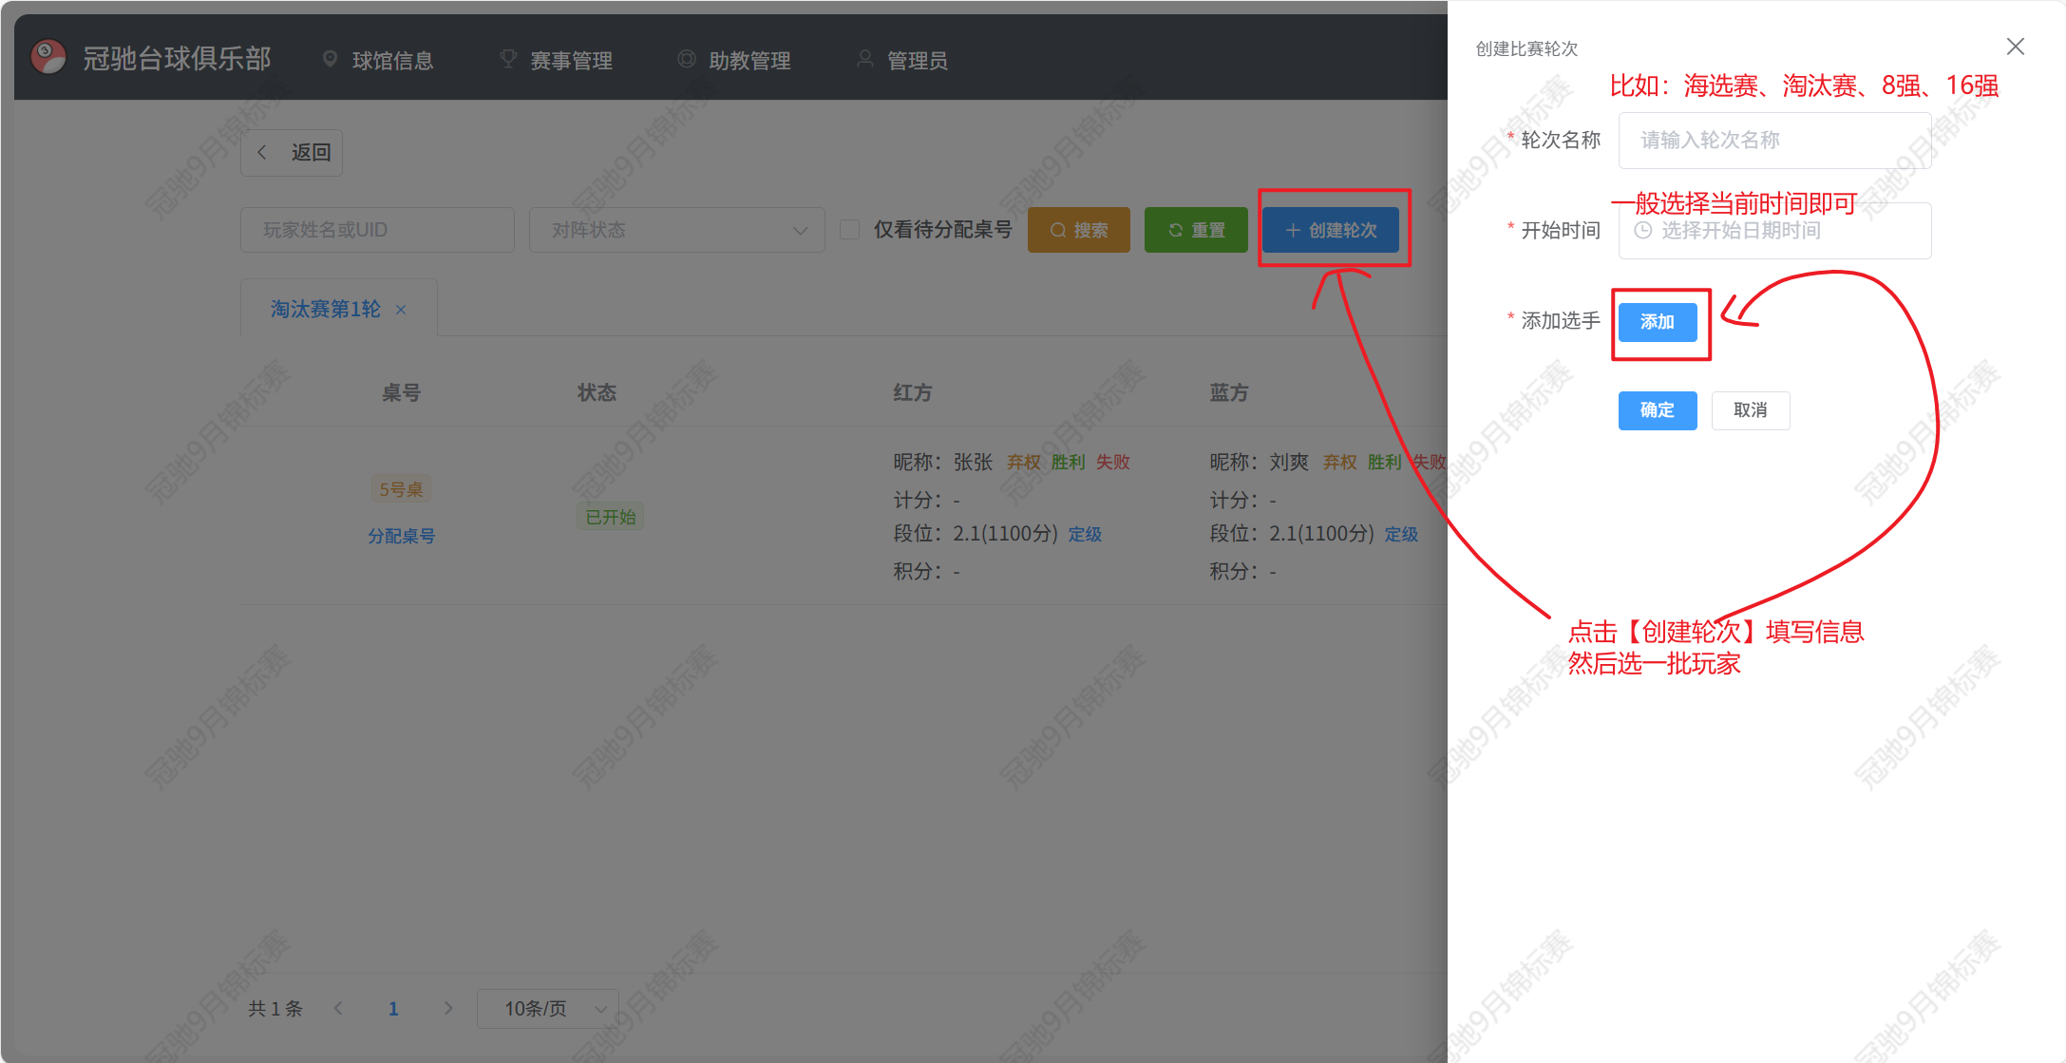Click the green 重置 refresh button
The height and width of the screenshot is (1063, 2066).
[1196, 230]
